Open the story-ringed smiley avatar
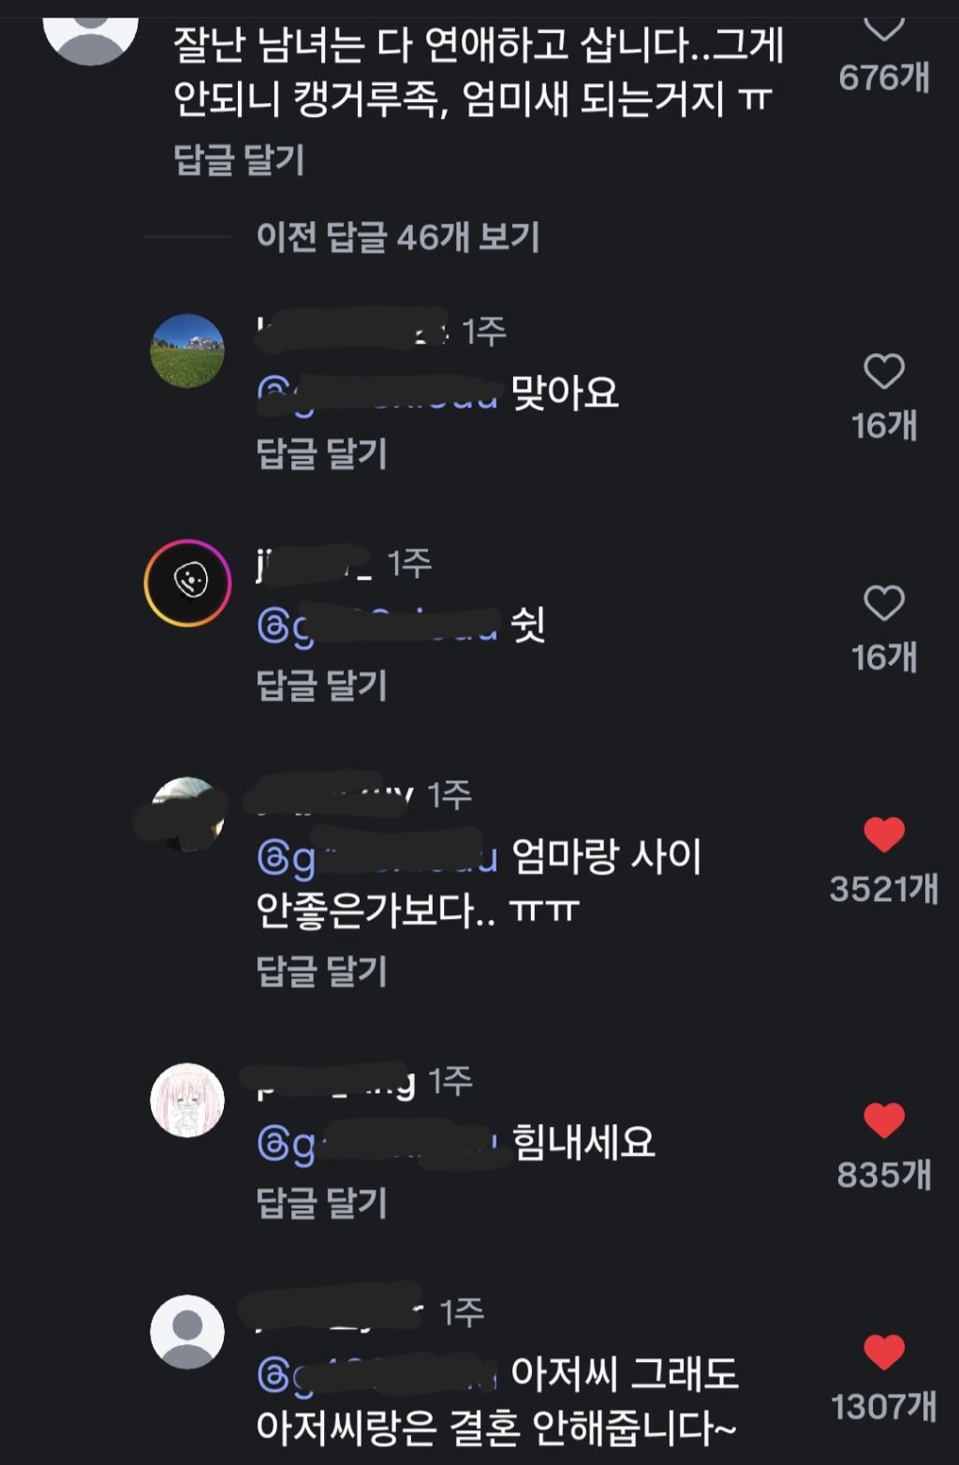This screenshot has height=1465, width=959. (187, 583)
